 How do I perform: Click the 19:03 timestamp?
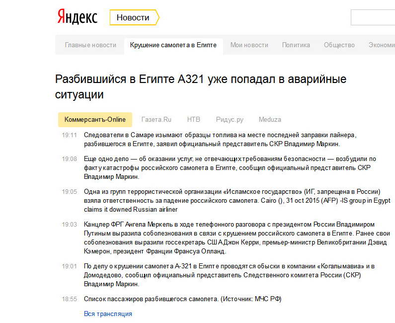click(x=69, y=225)
